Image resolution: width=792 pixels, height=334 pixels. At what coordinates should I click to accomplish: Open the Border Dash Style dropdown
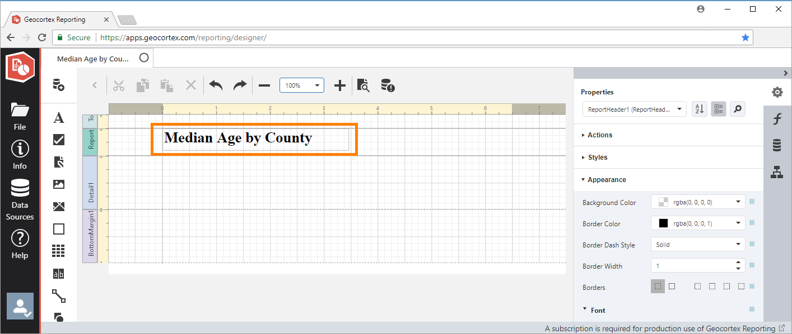coord(697,245)
